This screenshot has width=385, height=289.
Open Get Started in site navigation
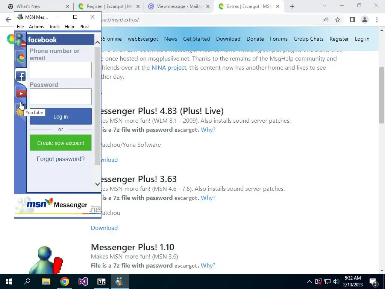(196, 39)
